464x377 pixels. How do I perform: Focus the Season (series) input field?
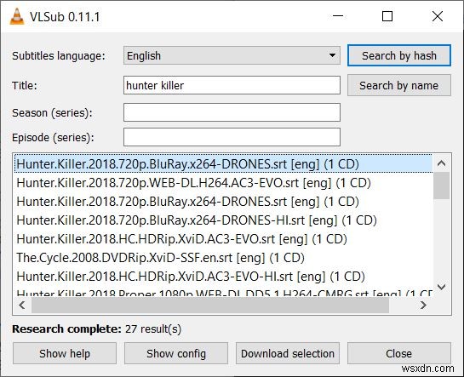tap(232, 112)
